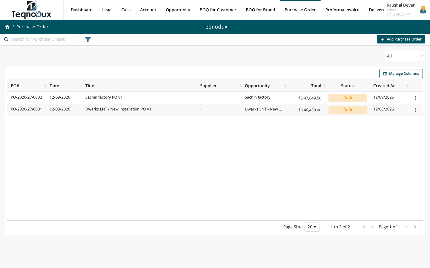Click Created At 12/08/2026 cell
This screenshot has width=430, height=268.
(x=383, y=109)
